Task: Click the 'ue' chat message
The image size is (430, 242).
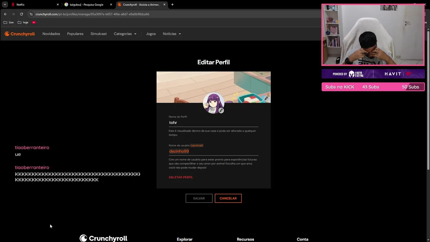Action: [18, 154]
